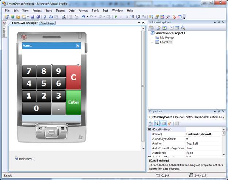Save the current file with floppy icon
Image resolution: width=228 pixels, height=180 pixels.
32,17
